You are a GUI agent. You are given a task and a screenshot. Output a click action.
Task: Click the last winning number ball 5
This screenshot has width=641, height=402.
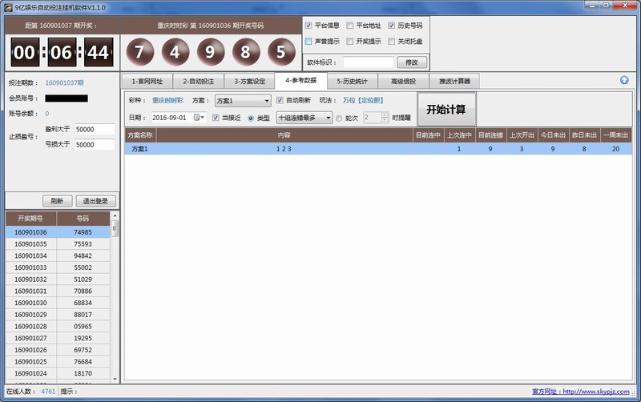280,53
